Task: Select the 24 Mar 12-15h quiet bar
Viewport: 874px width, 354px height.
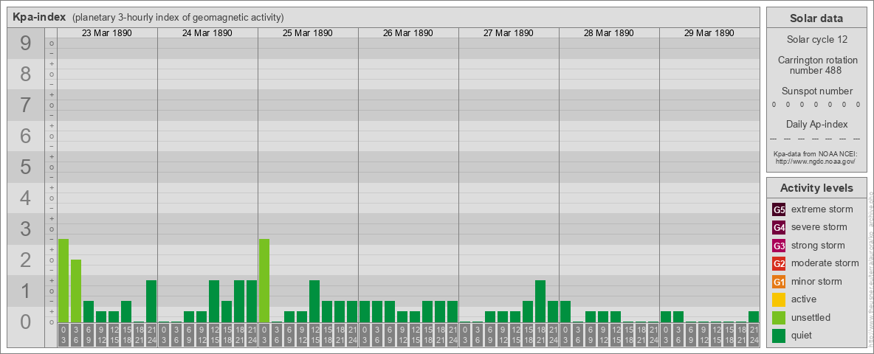Action: (214, 301)
